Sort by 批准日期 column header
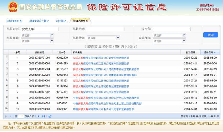 190,52
